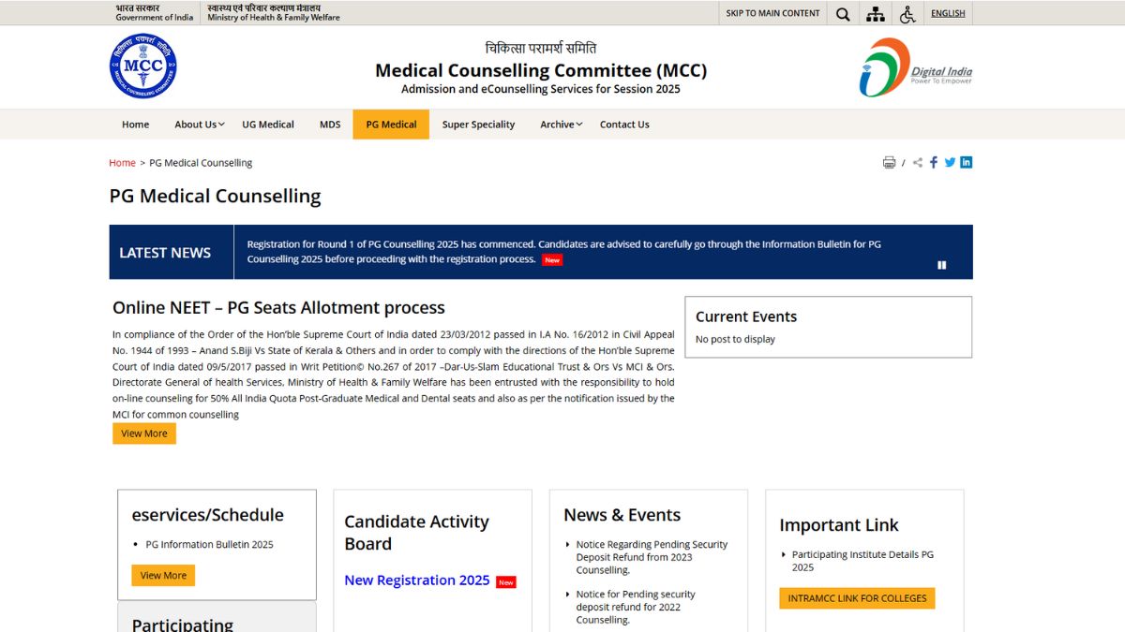The width and height of the screenshot is (1125, 632).
Task: Click the Digital India logo
Action: 915,67
